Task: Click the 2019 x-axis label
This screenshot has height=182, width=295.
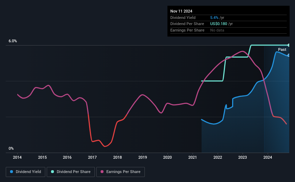Action: click(143, 157)
